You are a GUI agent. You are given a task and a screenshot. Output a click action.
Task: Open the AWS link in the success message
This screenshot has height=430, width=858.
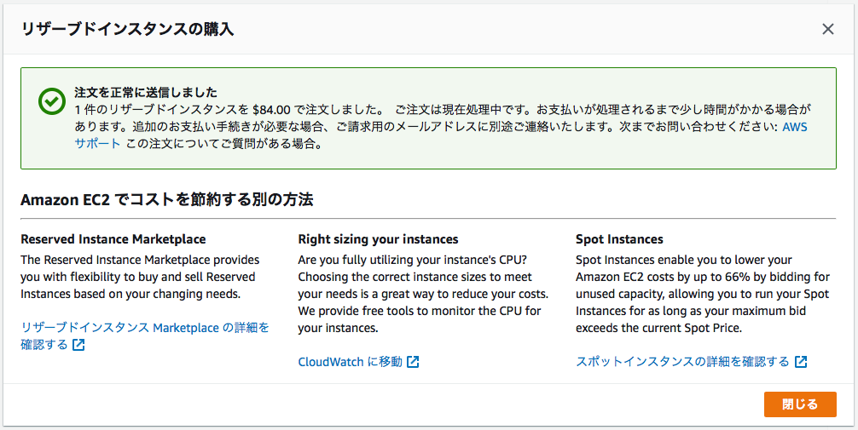tap(795, 127)
